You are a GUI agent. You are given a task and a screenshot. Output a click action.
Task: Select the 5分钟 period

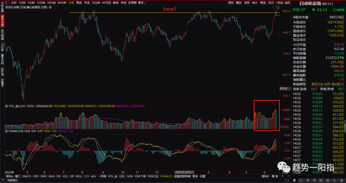pos(31,3)
